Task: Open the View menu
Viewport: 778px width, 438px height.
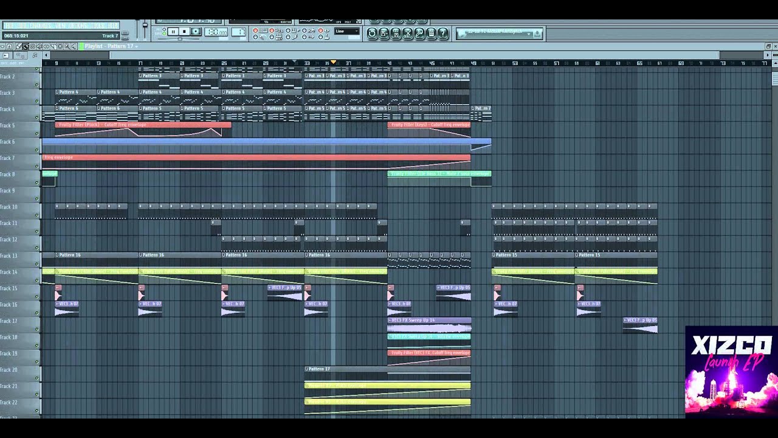Action: point(60,26)
